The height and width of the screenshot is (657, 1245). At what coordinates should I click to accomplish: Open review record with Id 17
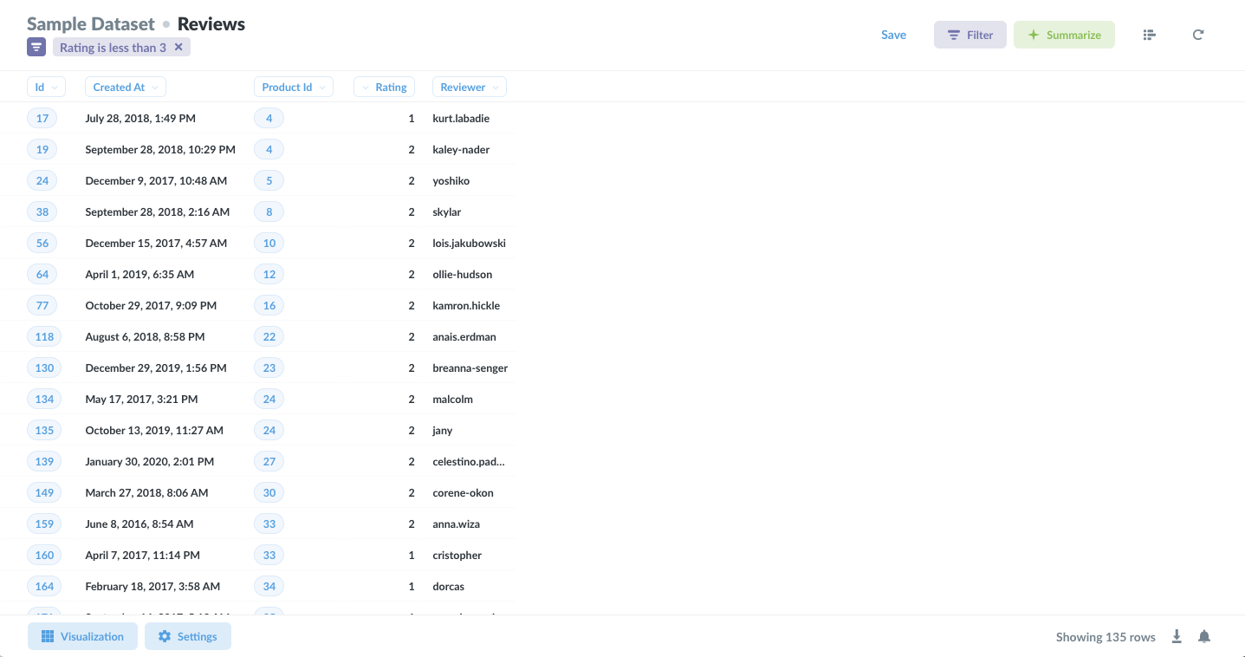pos(42,118)
